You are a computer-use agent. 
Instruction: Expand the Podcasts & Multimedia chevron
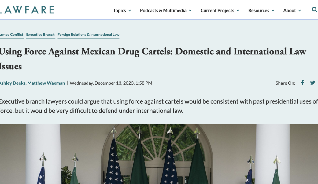pyautogui.click(x=190, y=11)
